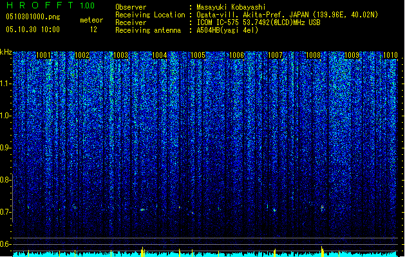Select the ICOM IC-575 53.7492 MHz USB text

(x=258, y=22)
